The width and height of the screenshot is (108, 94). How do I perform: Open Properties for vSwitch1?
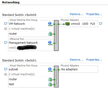pyautogui.click(x=94, y=60)
